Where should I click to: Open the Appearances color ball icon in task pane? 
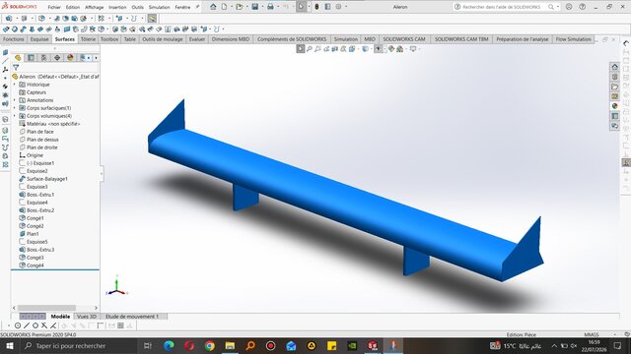[x=614, y=106]
